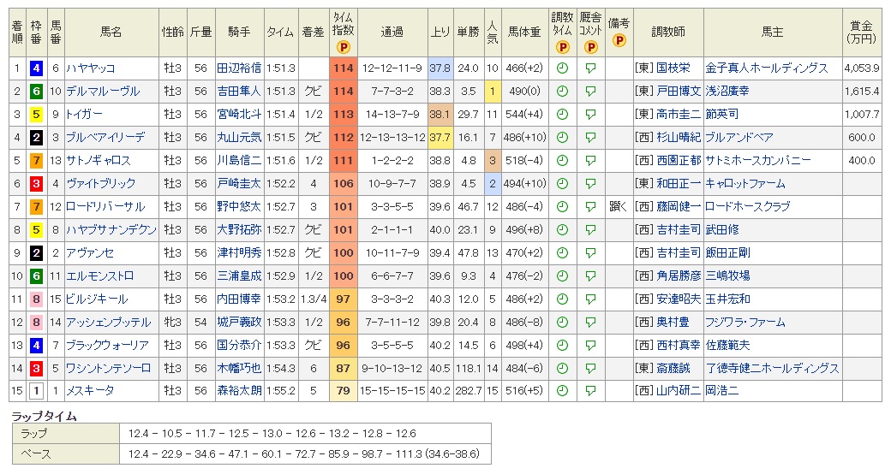Open owner page キャロットファーム
Image resolution: width=891 pixels, height=474 pixels.
tap(745, 183)
